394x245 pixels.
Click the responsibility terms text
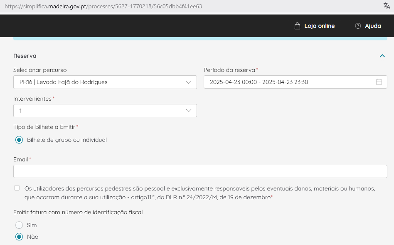[200, 193]
